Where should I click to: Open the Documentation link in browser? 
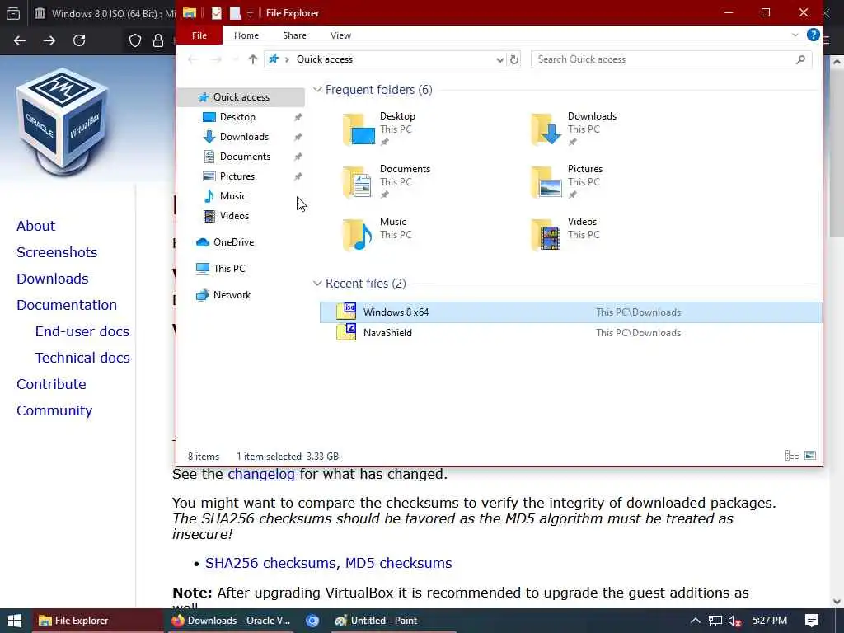coord(66,305)
